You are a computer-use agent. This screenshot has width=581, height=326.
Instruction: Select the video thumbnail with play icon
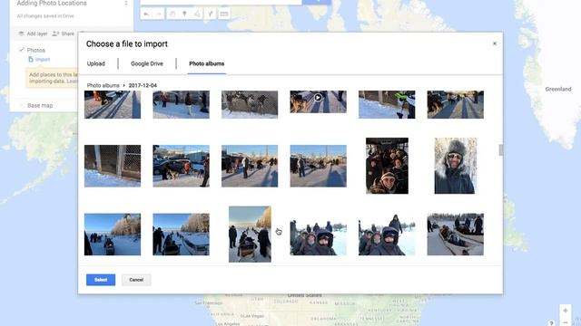319,101
